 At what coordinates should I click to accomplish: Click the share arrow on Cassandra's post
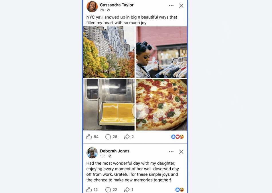pyautogui.click(x=127, y=137)
